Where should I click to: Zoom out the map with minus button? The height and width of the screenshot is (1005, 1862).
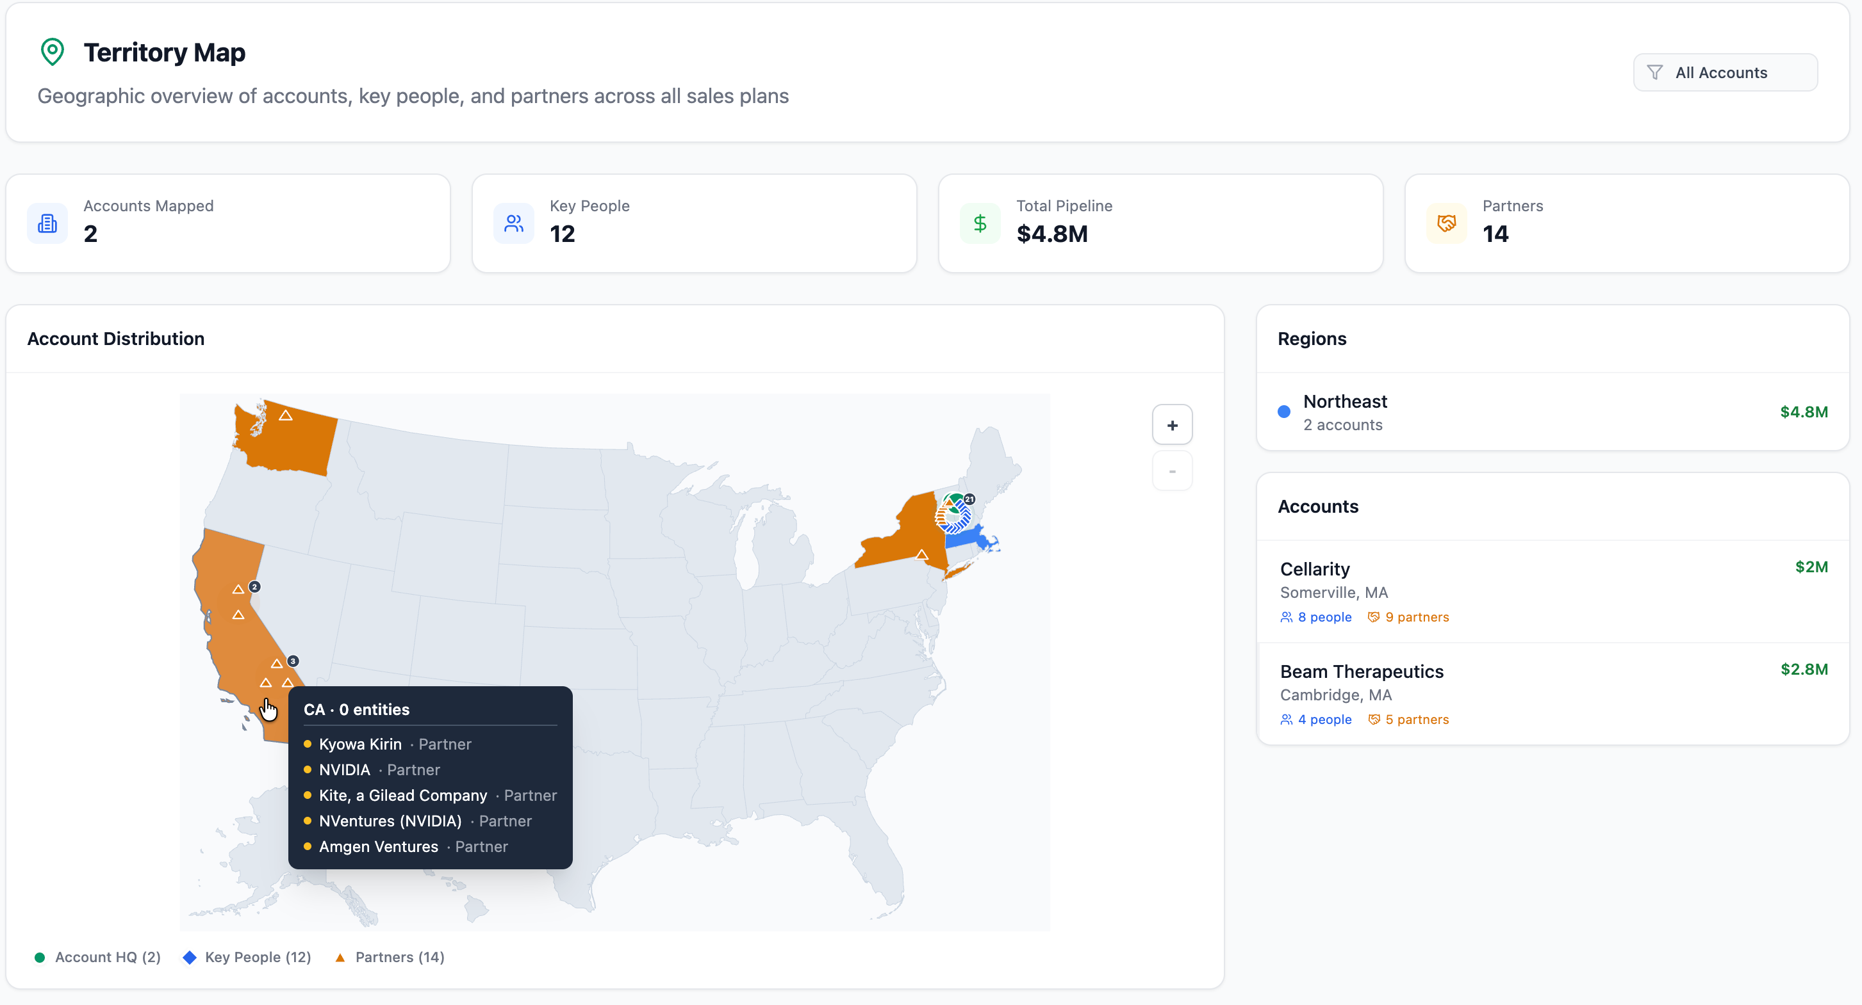click(x=1172, y=472)
